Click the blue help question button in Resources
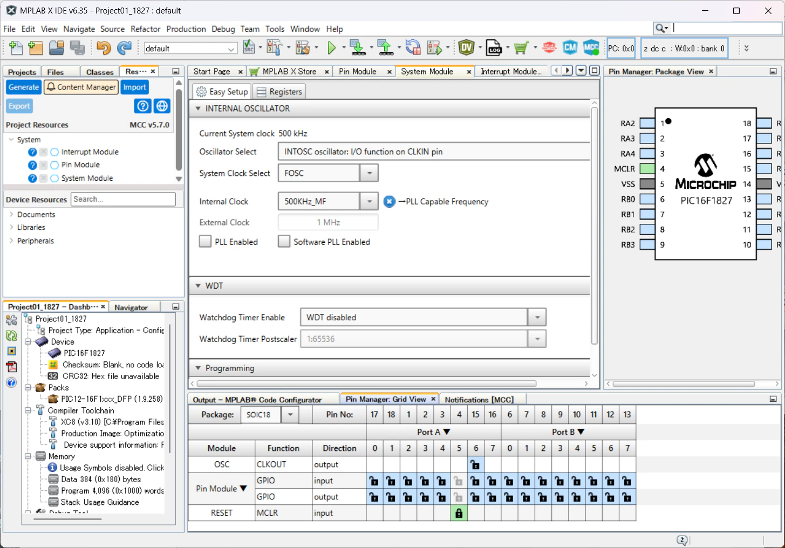 [x=142, y=106]
